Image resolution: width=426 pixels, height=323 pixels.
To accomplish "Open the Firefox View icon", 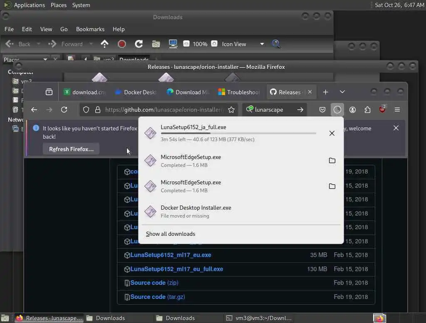I will click(x=49, y=92).
